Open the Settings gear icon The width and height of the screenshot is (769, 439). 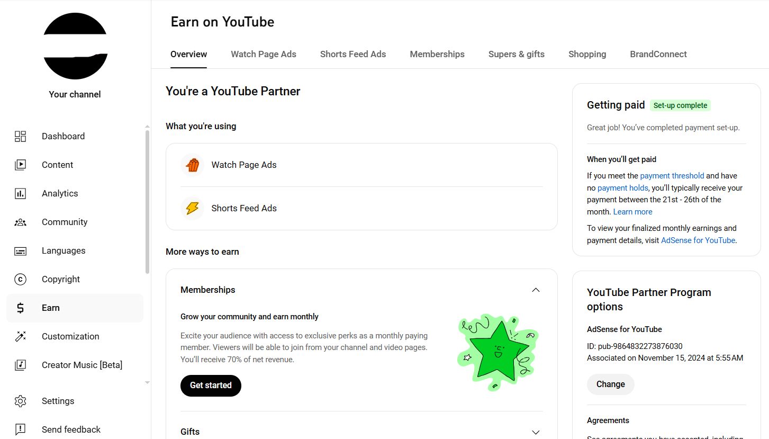pos(20,401)
